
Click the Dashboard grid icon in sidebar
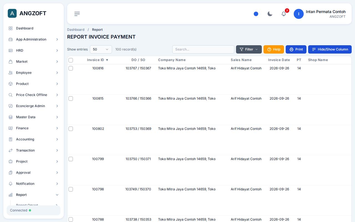pos(11,28)
